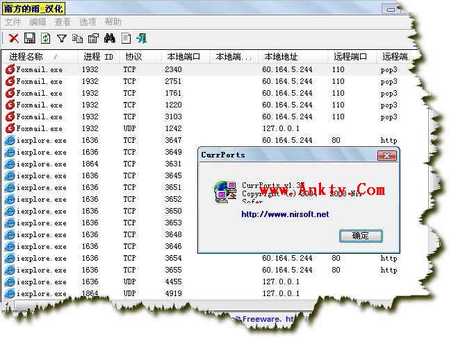Click the binoculars find icon
This screenshot has width=449, height=337.
[x=109, y=38]
